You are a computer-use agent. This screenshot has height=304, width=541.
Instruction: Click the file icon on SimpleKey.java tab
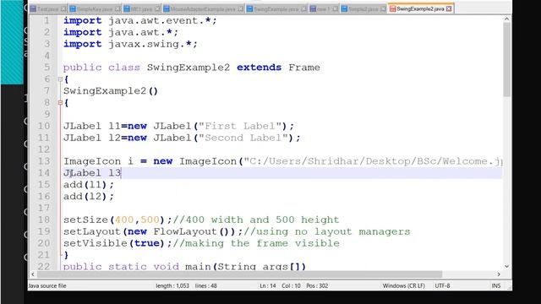tap(73, 9)
